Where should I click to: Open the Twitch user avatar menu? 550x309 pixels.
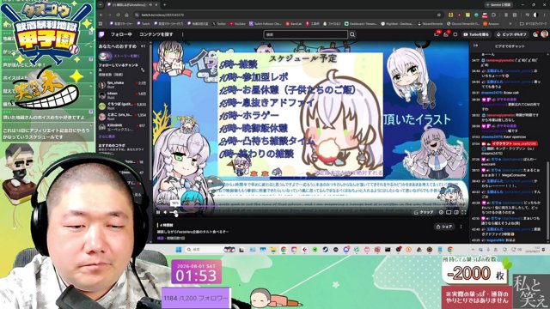point(544,34)
